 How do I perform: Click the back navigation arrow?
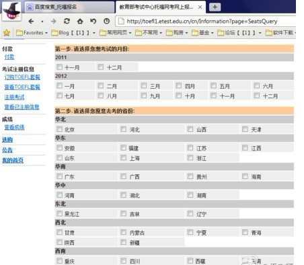point(31,22)
